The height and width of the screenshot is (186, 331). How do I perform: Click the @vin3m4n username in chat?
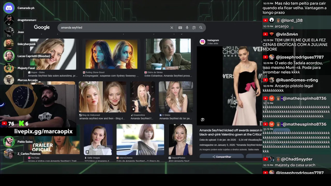tap(287, 34)
